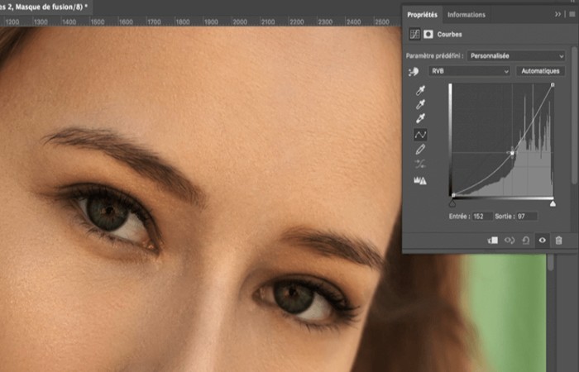Viewport: 579px width, 372px height.
Task: Click the view previous state icon
Action: (510, 241)
